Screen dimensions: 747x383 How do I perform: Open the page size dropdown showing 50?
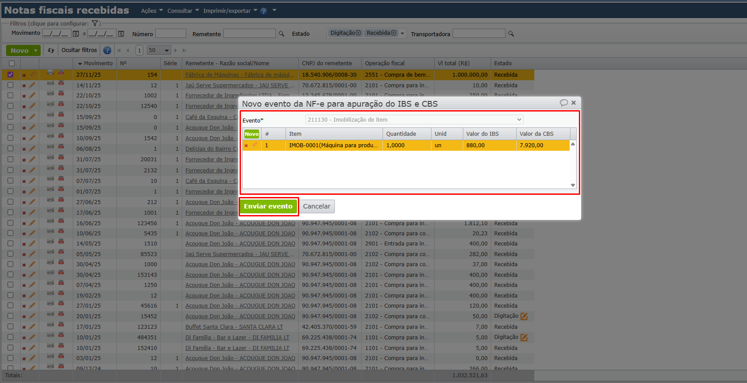[x=159, y=50]
